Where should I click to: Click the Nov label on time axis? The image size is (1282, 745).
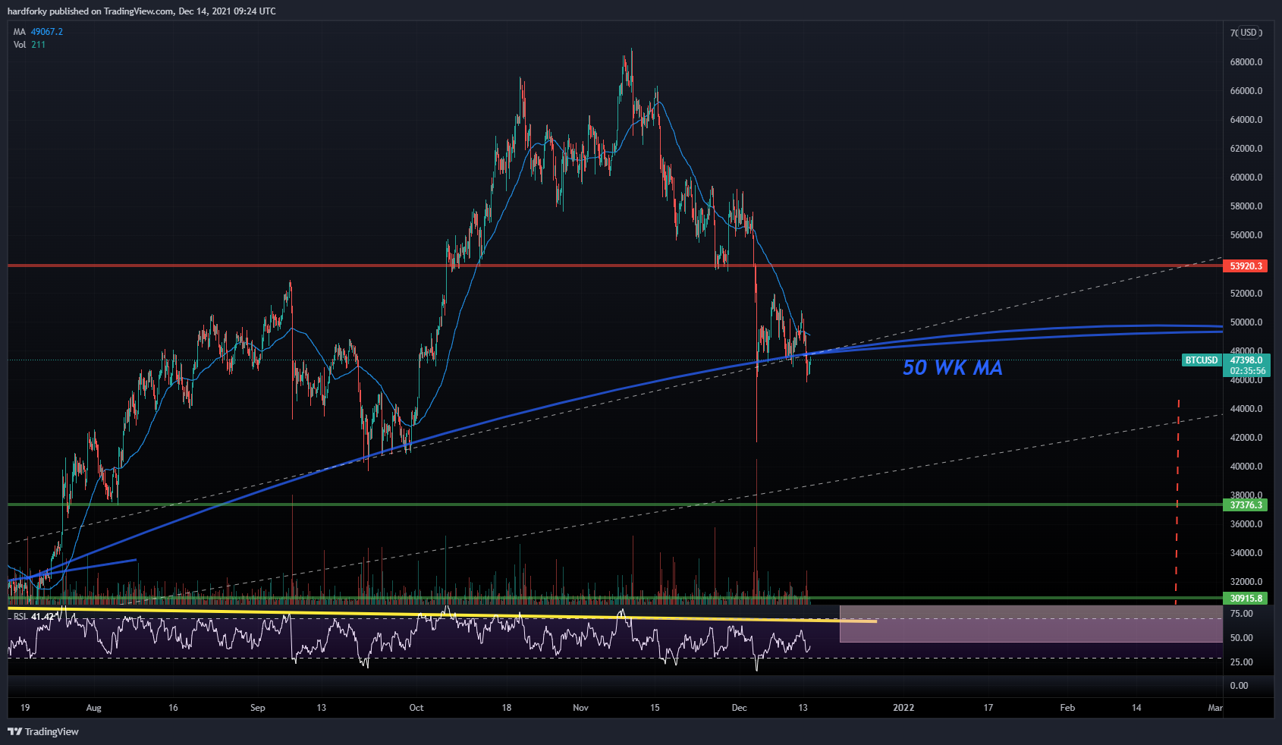click(580, 708)
